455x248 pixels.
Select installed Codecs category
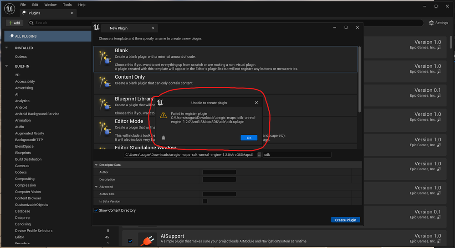[21, 57]
